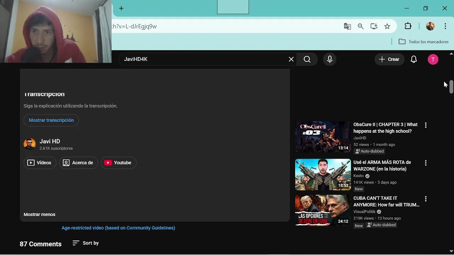454x255 pixels.
Task: Open the channel's Acerca de button
Action: pos(78,163)
